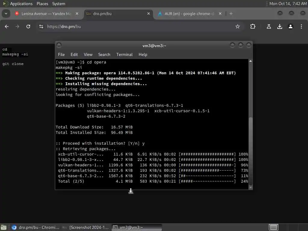Click 'Total Download Size' line in terminal
The image size is (308, 231).
pos(94,127)
